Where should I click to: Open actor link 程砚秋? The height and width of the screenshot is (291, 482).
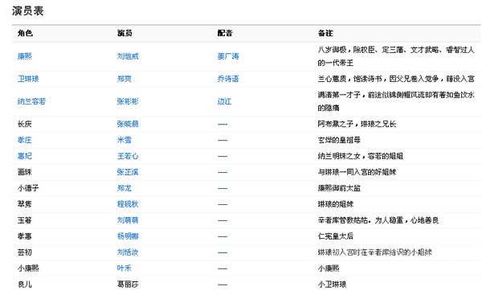128,204
